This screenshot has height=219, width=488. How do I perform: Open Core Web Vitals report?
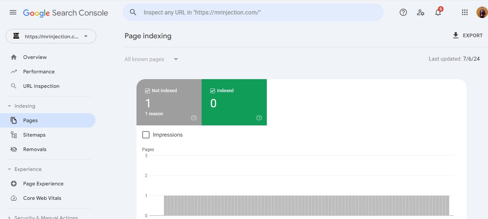point(42,198)
